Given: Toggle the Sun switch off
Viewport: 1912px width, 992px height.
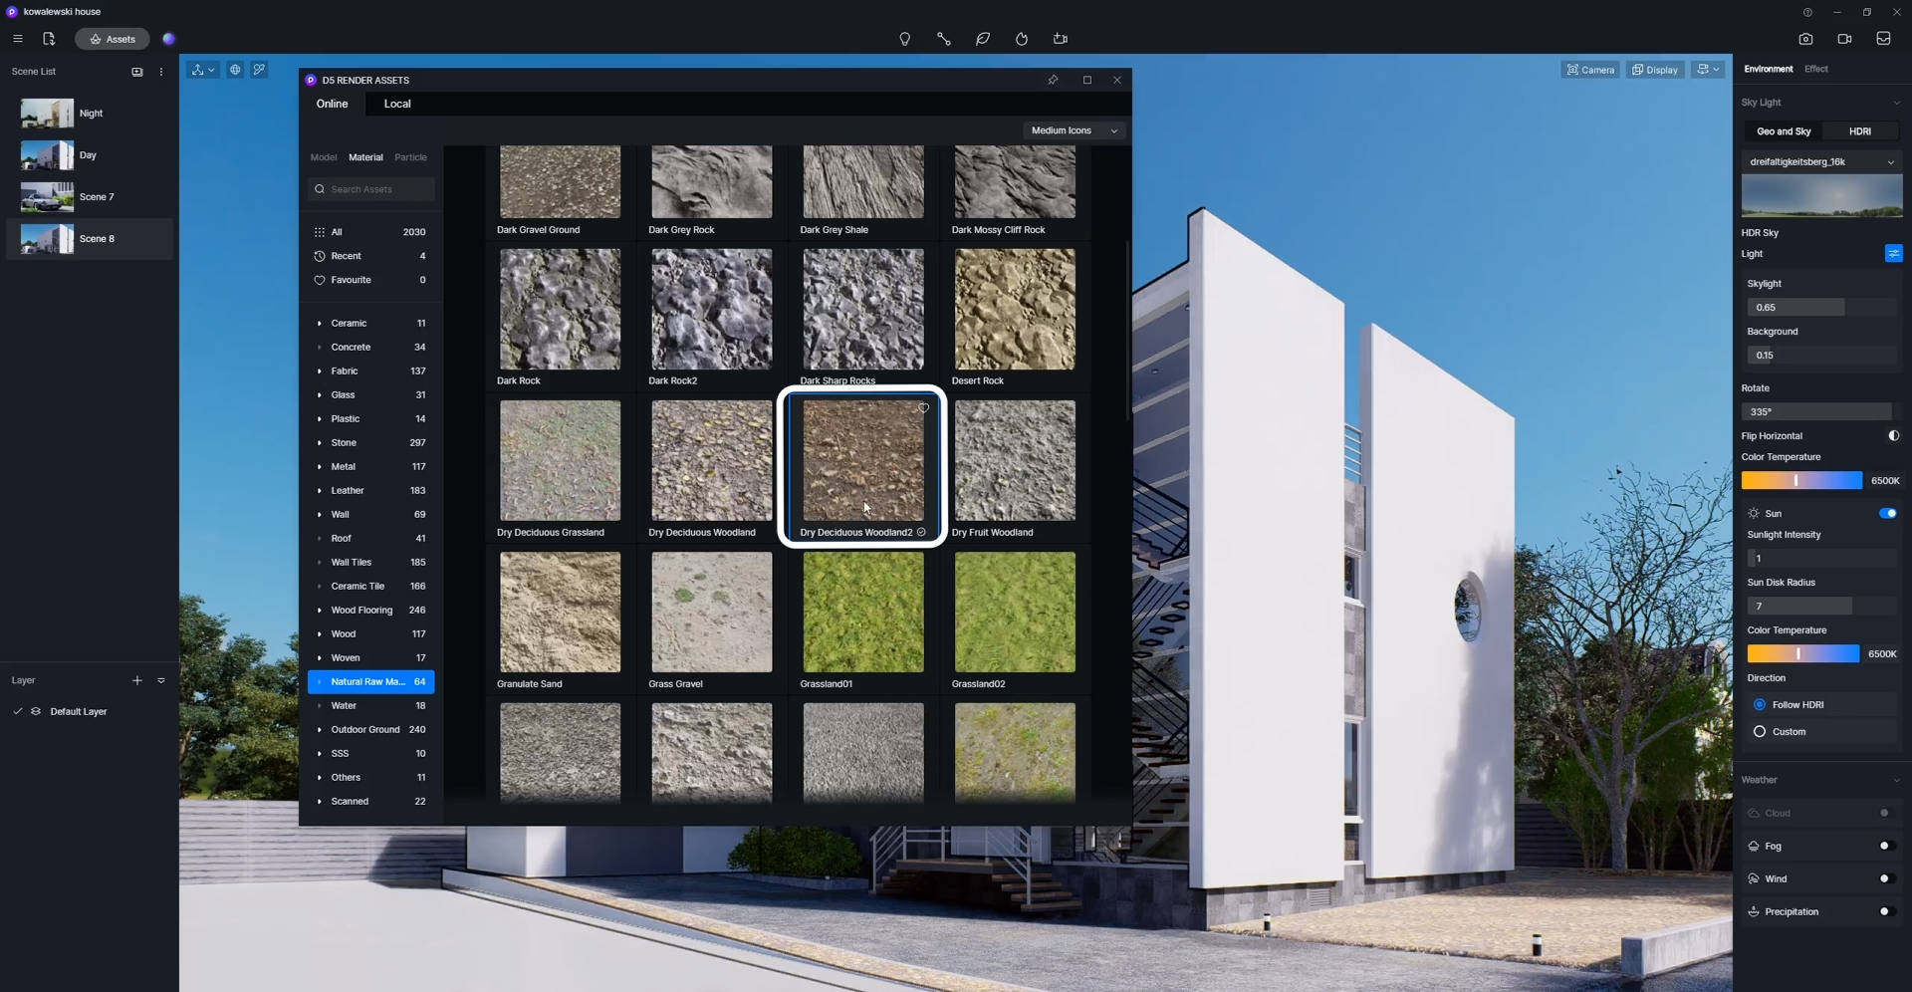Looking at the screenshot, I should tap(1887, 514).
